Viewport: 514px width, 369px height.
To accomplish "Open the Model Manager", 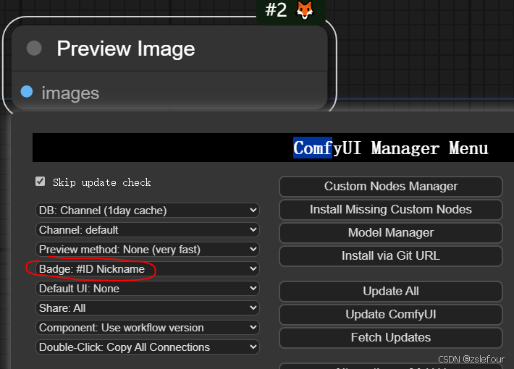I will tap(391, 233).
